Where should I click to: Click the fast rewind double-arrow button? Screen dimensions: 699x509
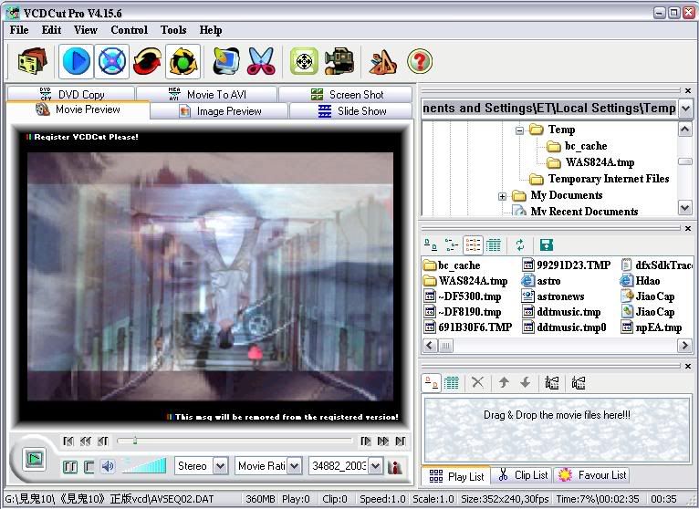(85, 441)
